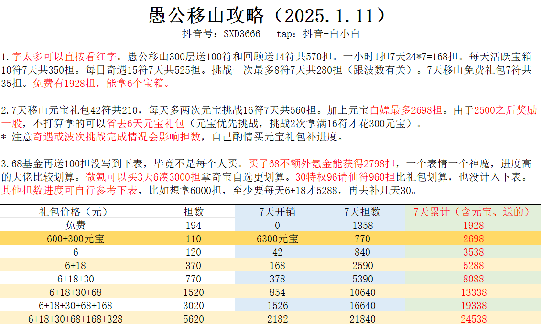This screenshot has width=541, height=324.
Task: Click the price cell containing only 6
Action: click(x=76, y=252)
